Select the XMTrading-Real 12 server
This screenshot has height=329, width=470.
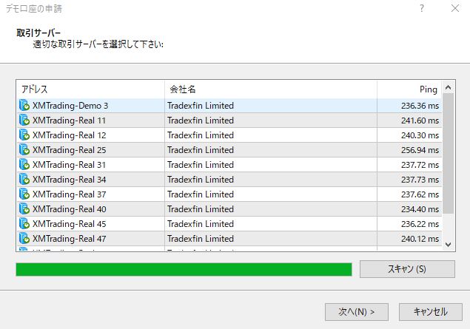pyautogui.click(x=229, y=135)
